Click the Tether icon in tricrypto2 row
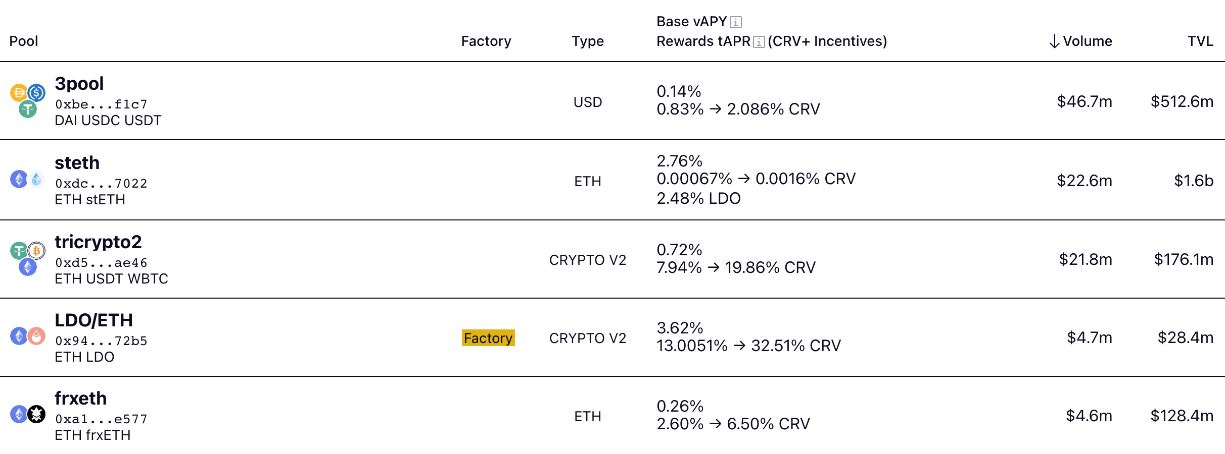The height and width of the screenshot is (454, 1225). (x=18, y=251)
